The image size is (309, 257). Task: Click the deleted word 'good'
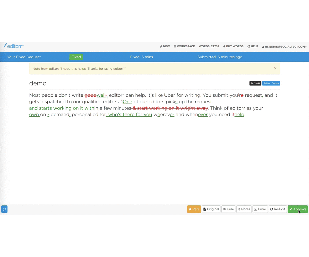click(91, 95)
